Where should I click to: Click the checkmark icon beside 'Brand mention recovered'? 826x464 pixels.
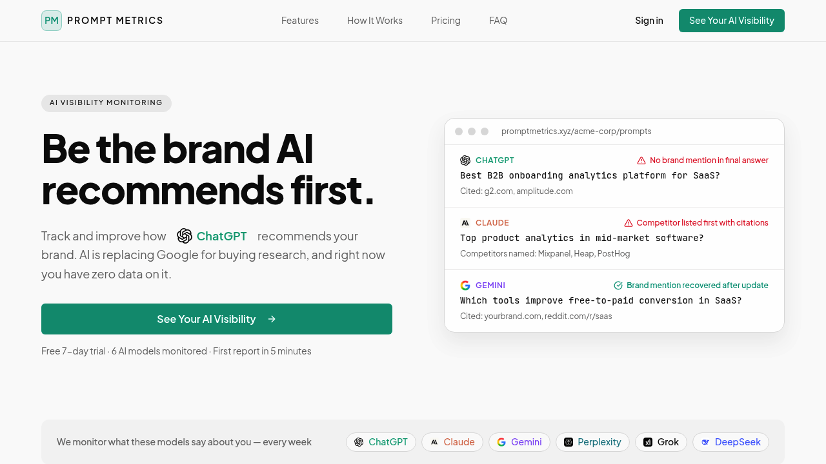618,285
